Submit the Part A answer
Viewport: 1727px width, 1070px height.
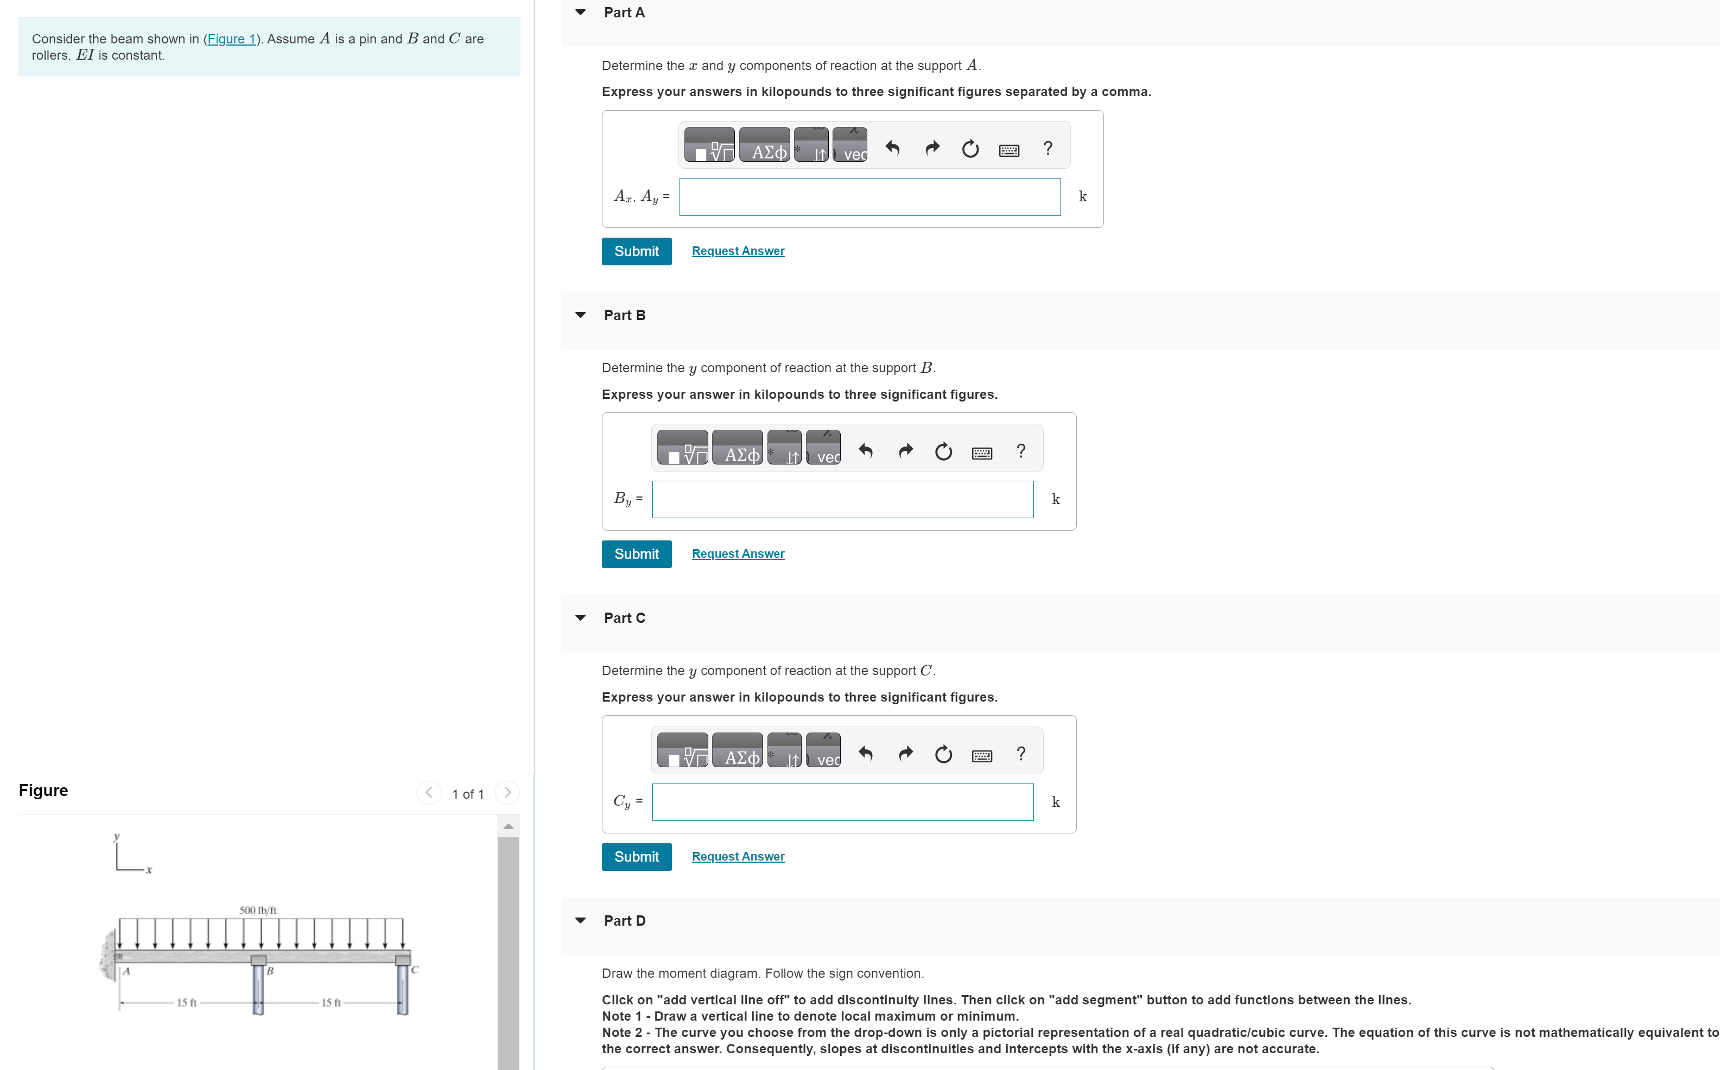[x=636, y=251]
